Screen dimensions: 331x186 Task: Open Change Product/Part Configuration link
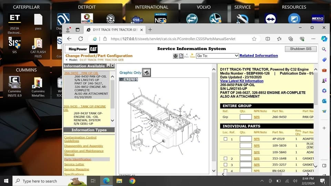click(x=99, y=56)
